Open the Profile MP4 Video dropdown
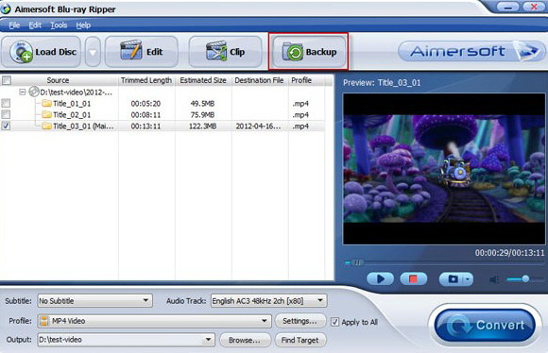This screenshot has height=353, width=548. coord(154,321)
